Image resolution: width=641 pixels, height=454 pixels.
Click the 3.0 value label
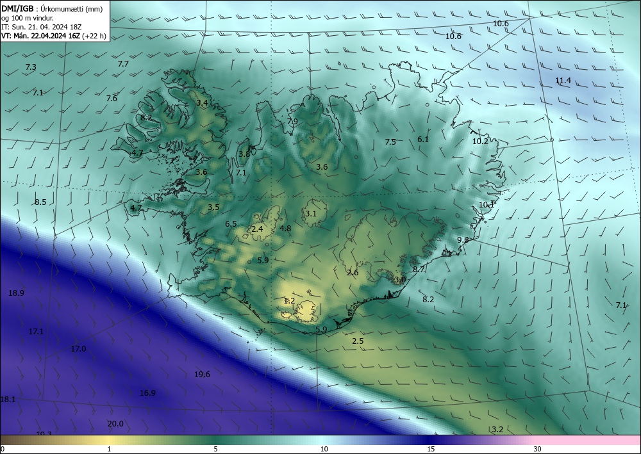tap(400, 280)
